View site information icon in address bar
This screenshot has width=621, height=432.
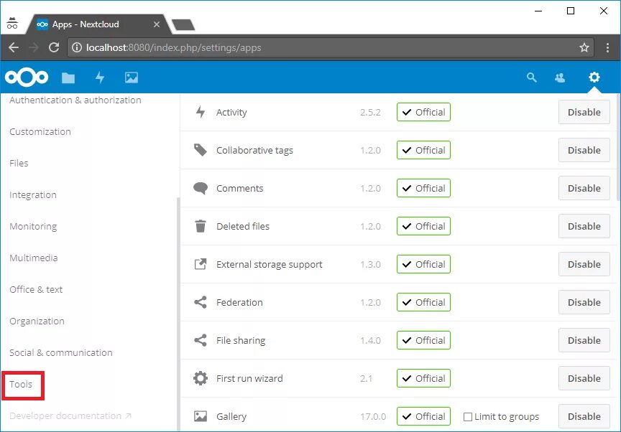(x=76, y=48)
